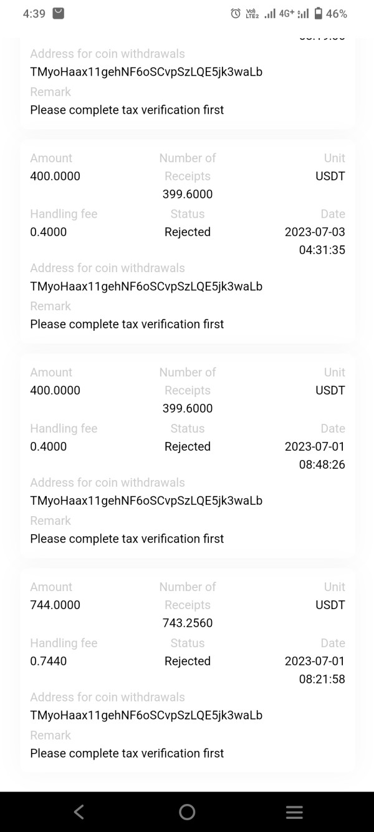The width and height of the screenshot is (374, 832).
Task: Tap the tax verification remark under the 04:31:35 withdrawal
Action: 127,324
